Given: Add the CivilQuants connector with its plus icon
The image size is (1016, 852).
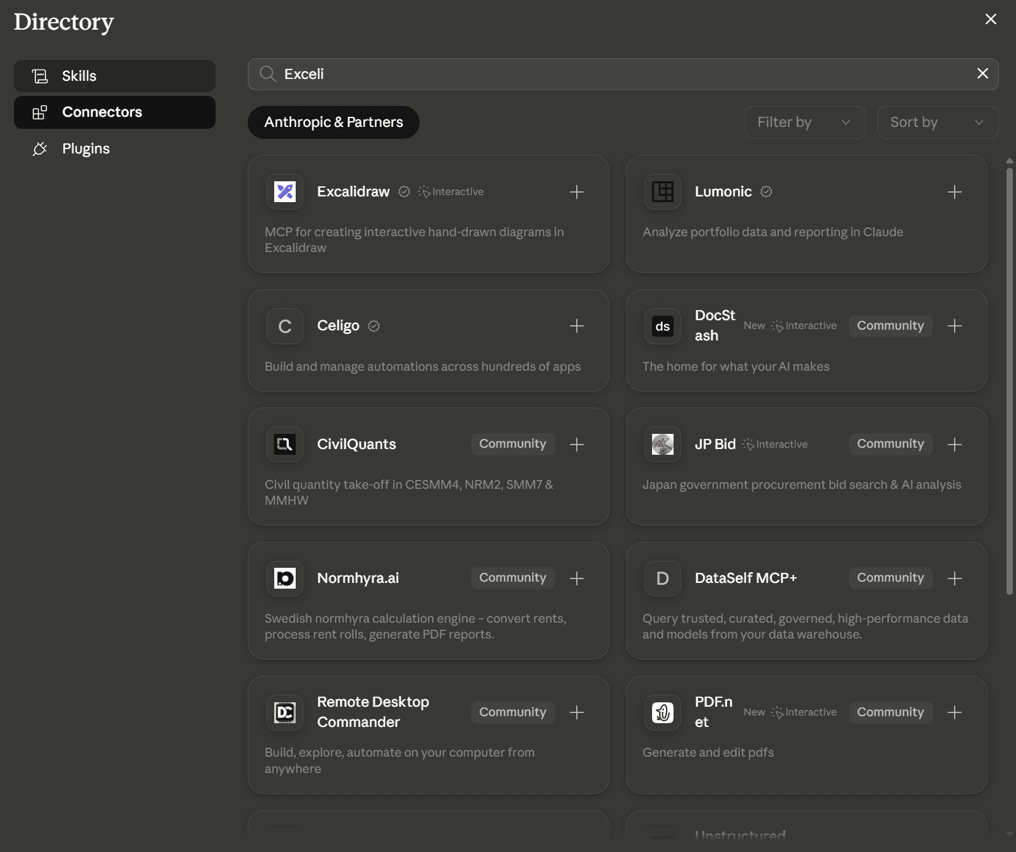Looking at the screenshot, I should click(x=576, y=445).
